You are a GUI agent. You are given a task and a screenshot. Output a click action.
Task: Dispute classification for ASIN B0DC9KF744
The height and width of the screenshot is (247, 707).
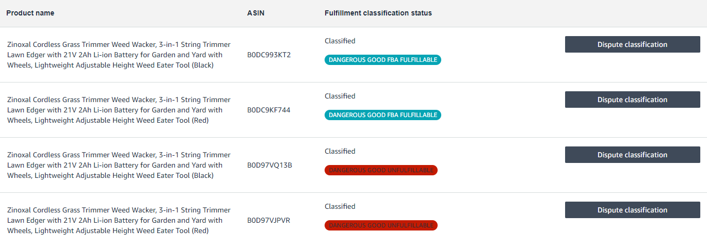(x=632, y=100)
